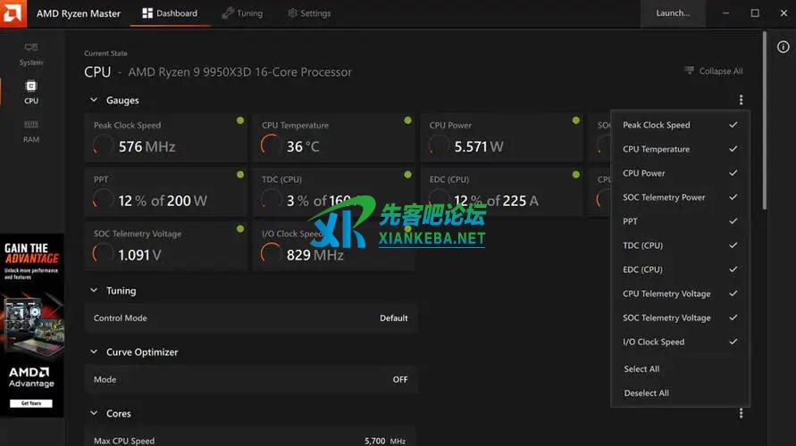
Task: Open the System sidebar icon
Action: pyautogui.click(x=31, y=54)
